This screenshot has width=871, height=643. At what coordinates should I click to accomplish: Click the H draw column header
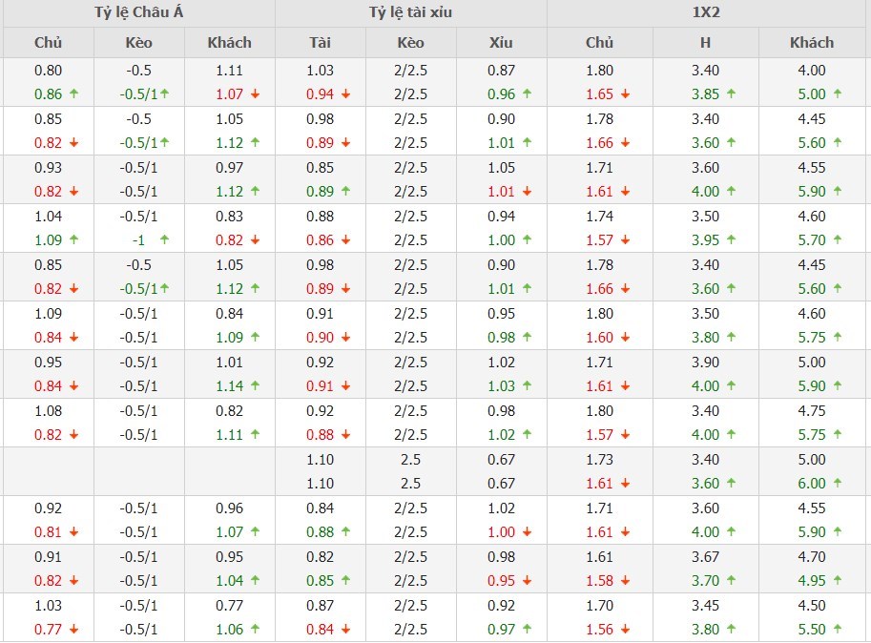tap(706, 42)
